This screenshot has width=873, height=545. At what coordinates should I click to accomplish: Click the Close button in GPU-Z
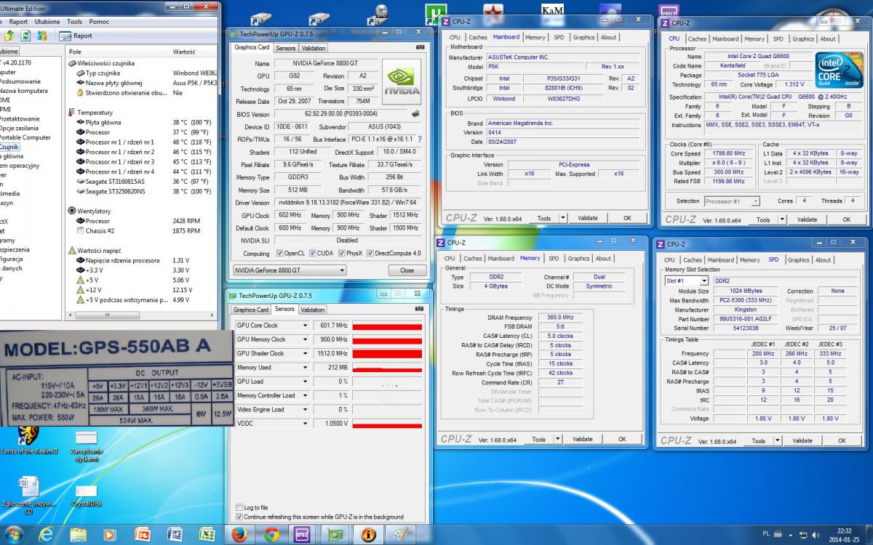pos(407,270)
